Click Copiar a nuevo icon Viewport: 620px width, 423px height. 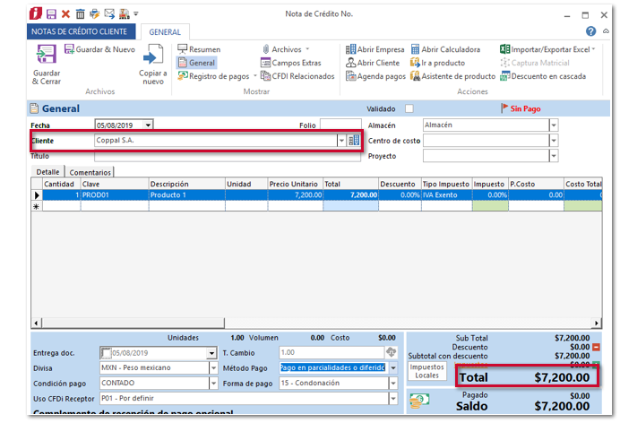point(152,56)
